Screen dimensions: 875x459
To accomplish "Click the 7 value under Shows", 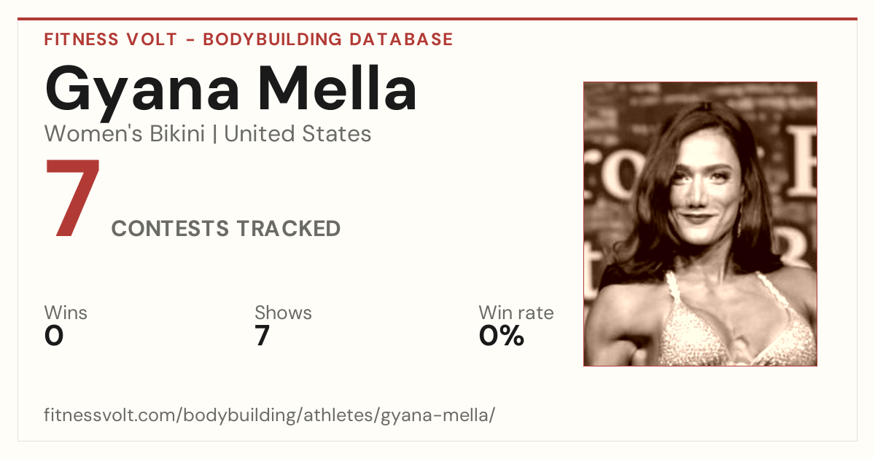I will [x=262, y=336].
